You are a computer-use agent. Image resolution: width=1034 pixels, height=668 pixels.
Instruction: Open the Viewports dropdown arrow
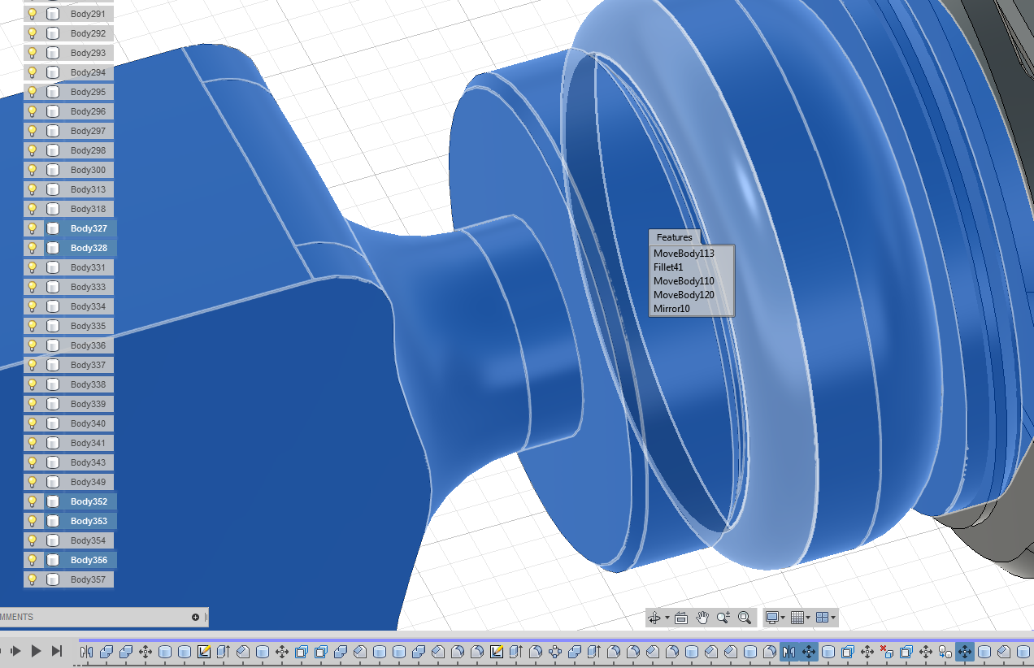(x=833, y=618)
